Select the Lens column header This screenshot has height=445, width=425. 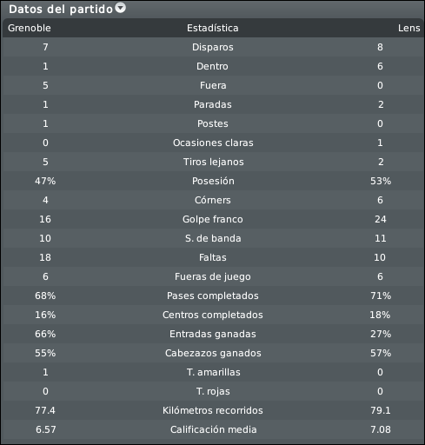[x=408, y=28]
